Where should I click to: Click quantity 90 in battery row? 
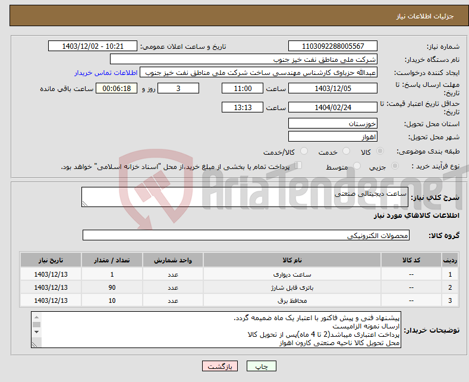(x=112, y=287)
